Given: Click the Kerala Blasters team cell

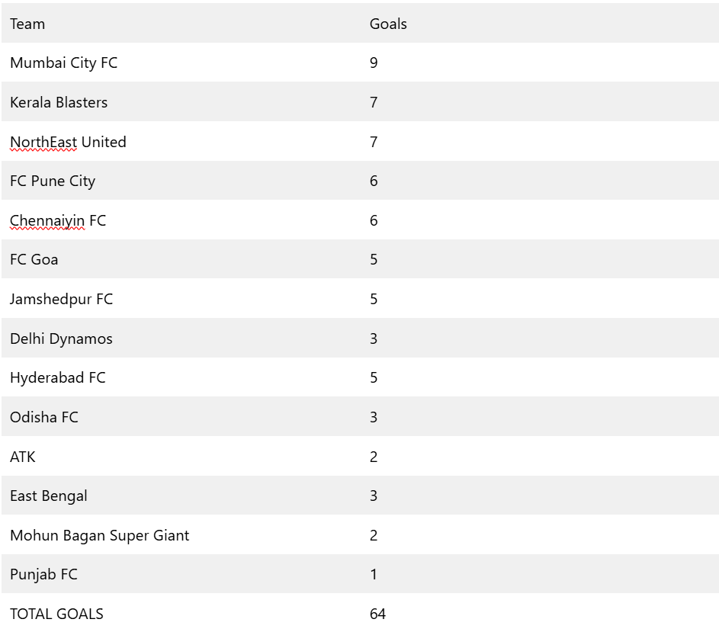Looking at the screenshot, I should coord(59,102).
